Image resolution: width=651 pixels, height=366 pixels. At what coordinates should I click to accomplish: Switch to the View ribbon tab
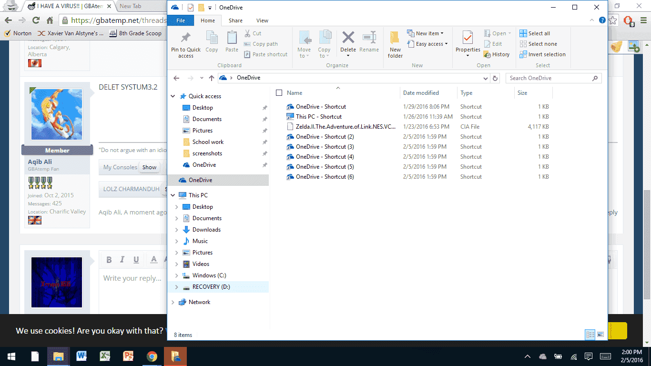coord(262,20)
